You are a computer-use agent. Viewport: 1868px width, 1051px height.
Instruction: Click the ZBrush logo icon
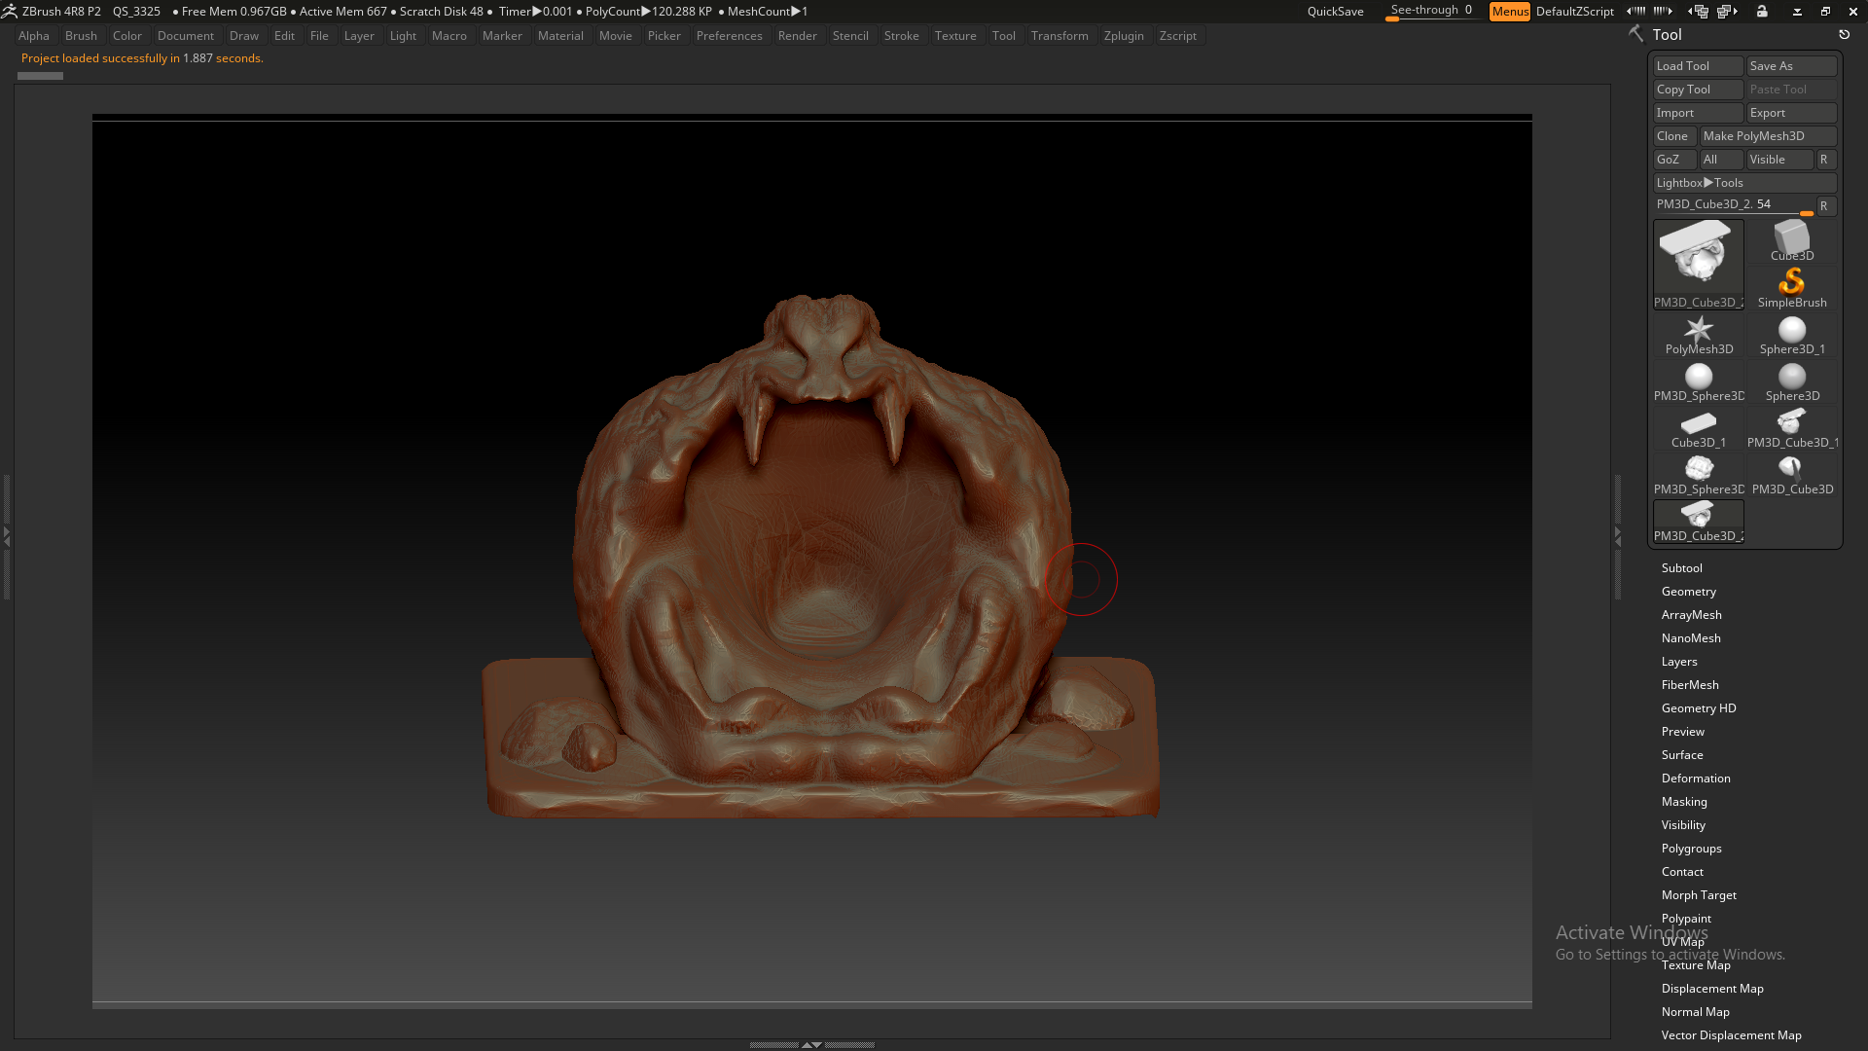pos(10,12)
